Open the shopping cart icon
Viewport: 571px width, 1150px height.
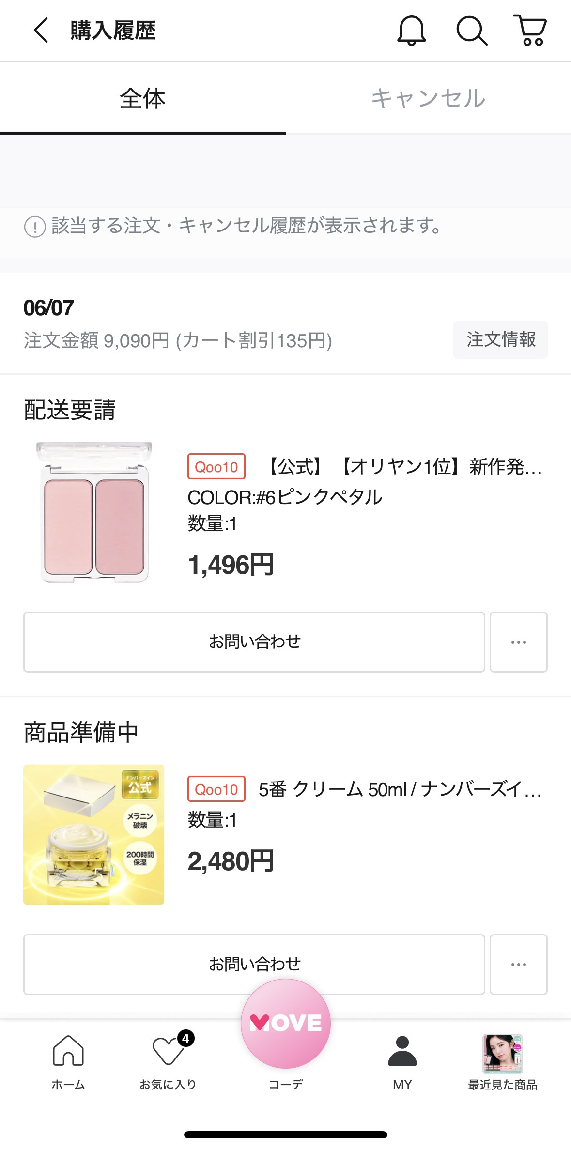pos(530,31)
